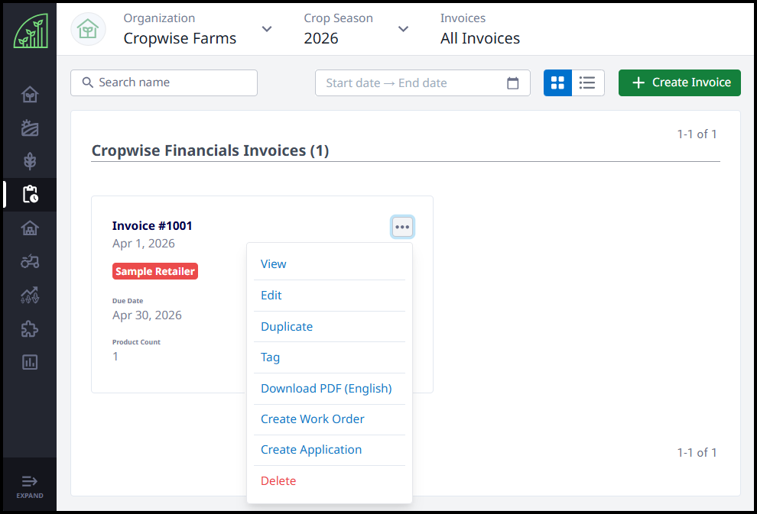Click the invoice three-dot options button
The image size is (757, 514).
pyautogui.click(x=402, y=227)
